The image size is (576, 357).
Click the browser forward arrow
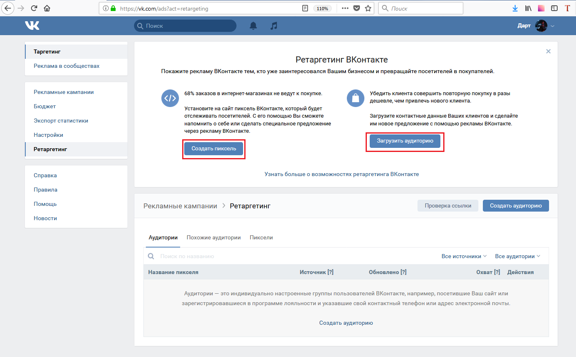(21, 8)
